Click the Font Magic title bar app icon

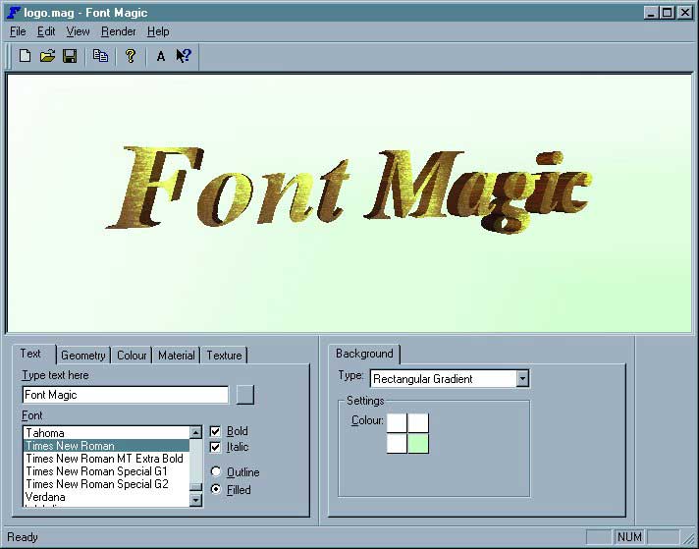pyautogui.click(x=14, y=12)
